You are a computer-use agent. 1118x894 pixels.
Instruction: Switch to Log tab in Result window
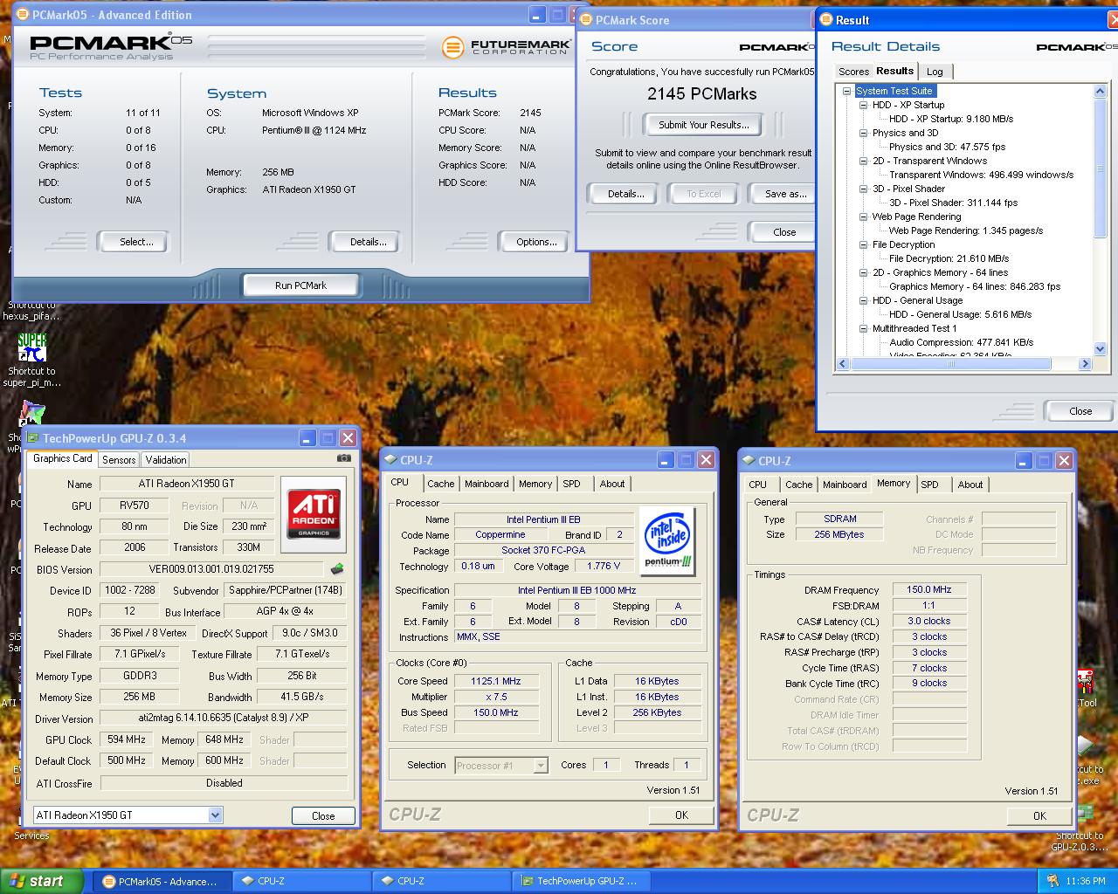tap(935, 72)
